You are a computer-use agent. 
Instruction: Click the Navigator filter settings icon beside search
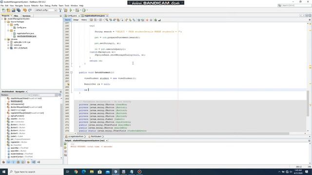(59, 95)
